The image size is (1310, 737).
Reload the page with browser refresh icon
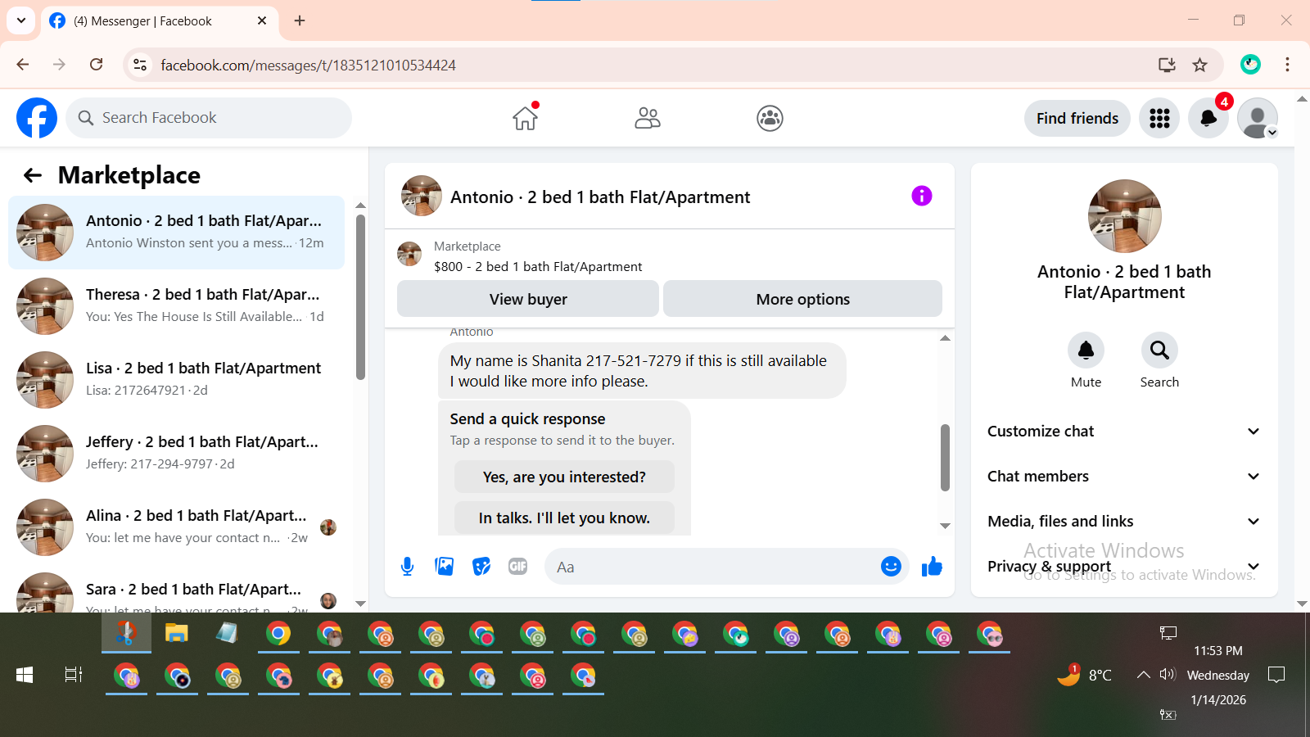[97, 65]
